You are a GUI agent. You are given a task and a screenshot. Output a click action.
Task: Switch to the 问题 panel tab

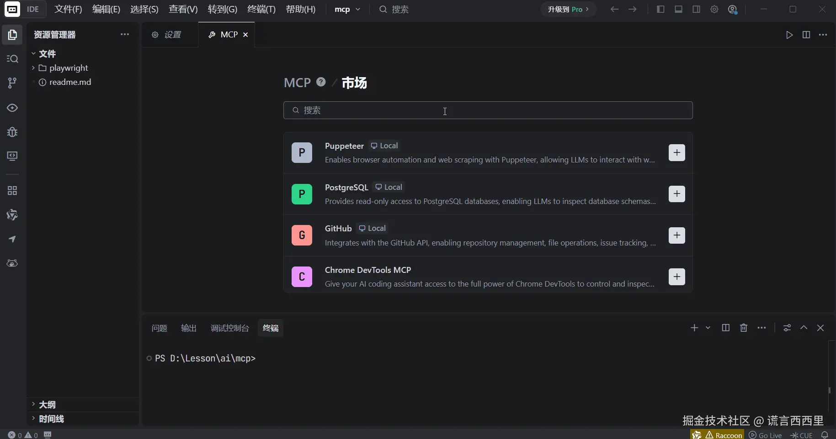pos(160,328)
